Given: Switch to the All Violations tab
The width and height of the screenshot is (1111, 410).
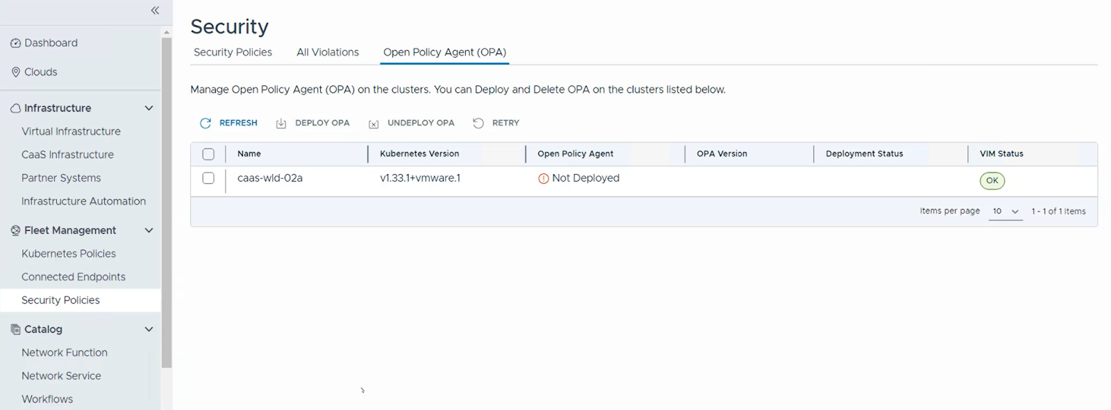Looking at the screenshot, I should [328, 52].
